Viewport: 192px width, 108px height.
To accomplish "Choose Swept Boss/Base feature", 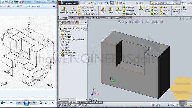I will tap(86, 7).
